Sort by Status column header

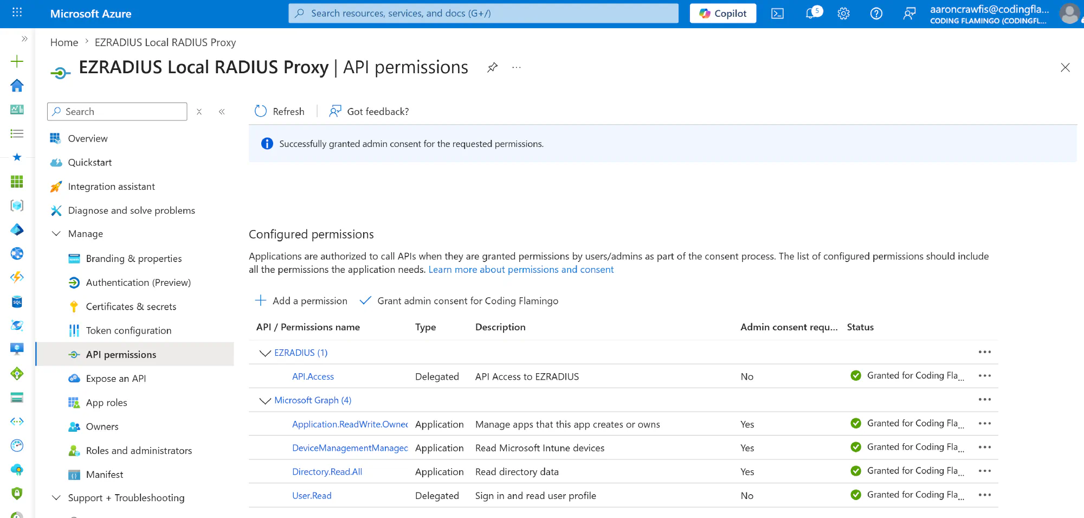860,327
